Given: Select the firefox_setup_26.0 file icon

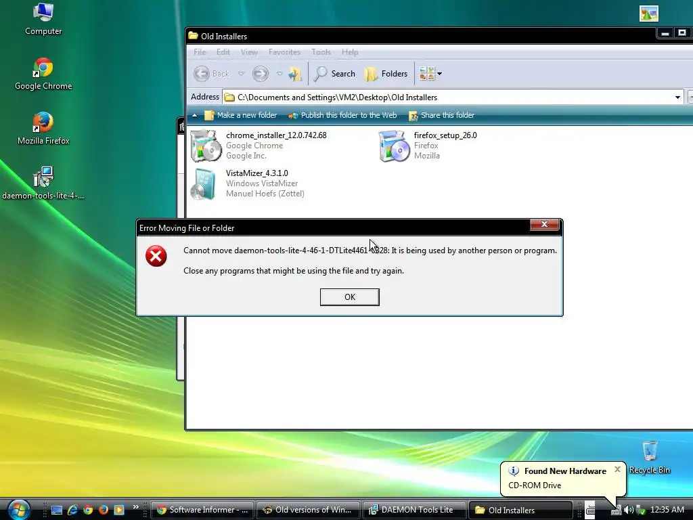Looking at the screenshot, I should point(394,146).
